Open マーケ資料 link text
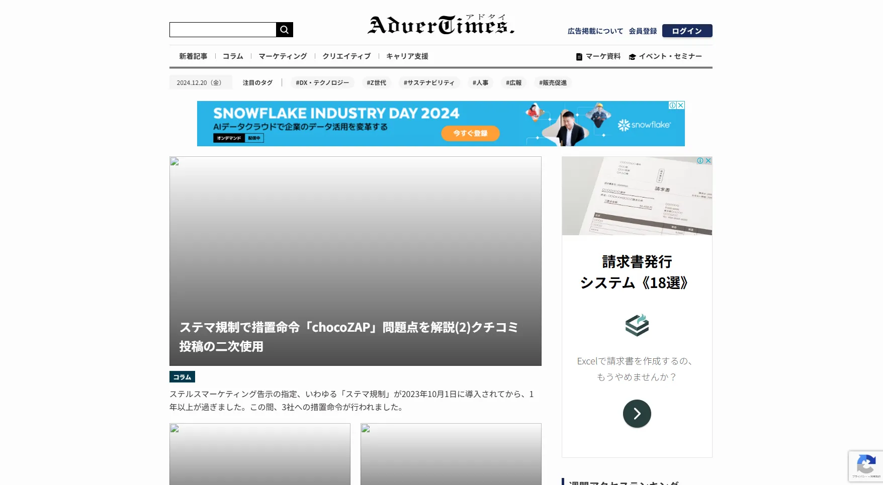Image resolution: width=883 pixels, height=485 pixels. click(603, 56)
